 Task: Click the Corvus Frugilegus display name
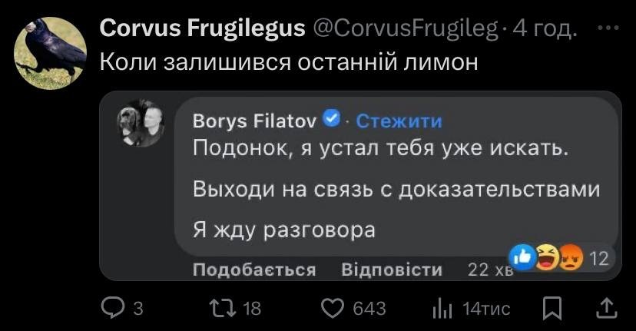[x=202, y=28]
